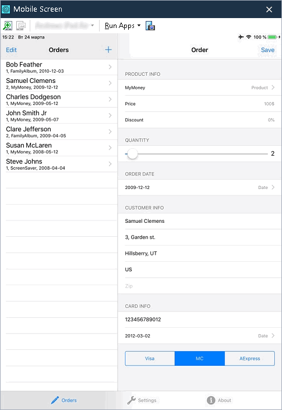Select AExpress card type
Image resolution: width=282 pixels, height=410 pixels.
point(249,359)
